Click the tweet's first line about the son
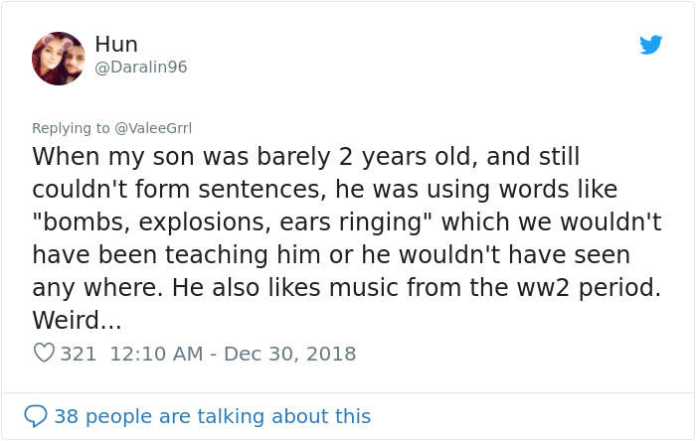The width and height of the screenshot is (696, 441). (x=305, y=156)
